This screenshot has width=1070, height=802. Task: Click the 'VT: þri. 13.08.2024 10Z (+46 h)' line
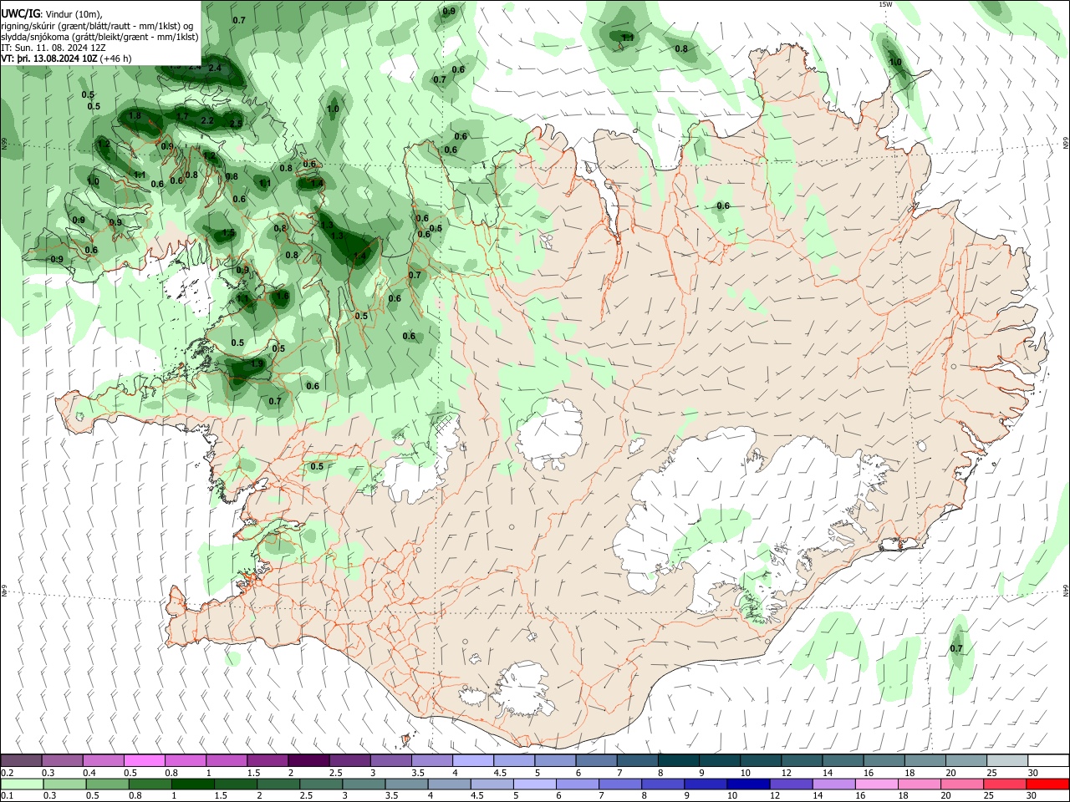pyautogui.click(x=66, y=58)
